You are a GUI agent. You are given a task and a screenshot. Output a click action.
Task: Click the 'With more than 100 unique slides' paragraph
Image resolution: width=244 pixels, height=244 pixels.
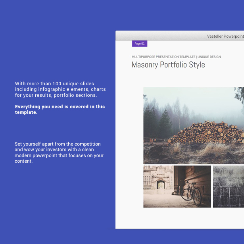[60, 89]
